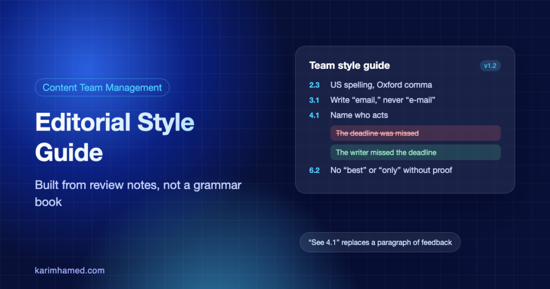Click the v1.2 version badge
550x289 pixels.
point(490,66)
